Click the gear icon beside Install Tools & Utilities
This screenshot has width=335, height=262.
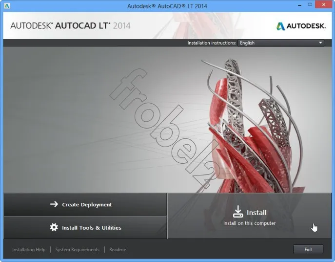[54, 227]
